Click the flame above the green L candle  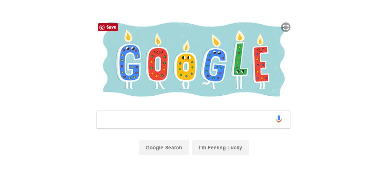point(240,36)
